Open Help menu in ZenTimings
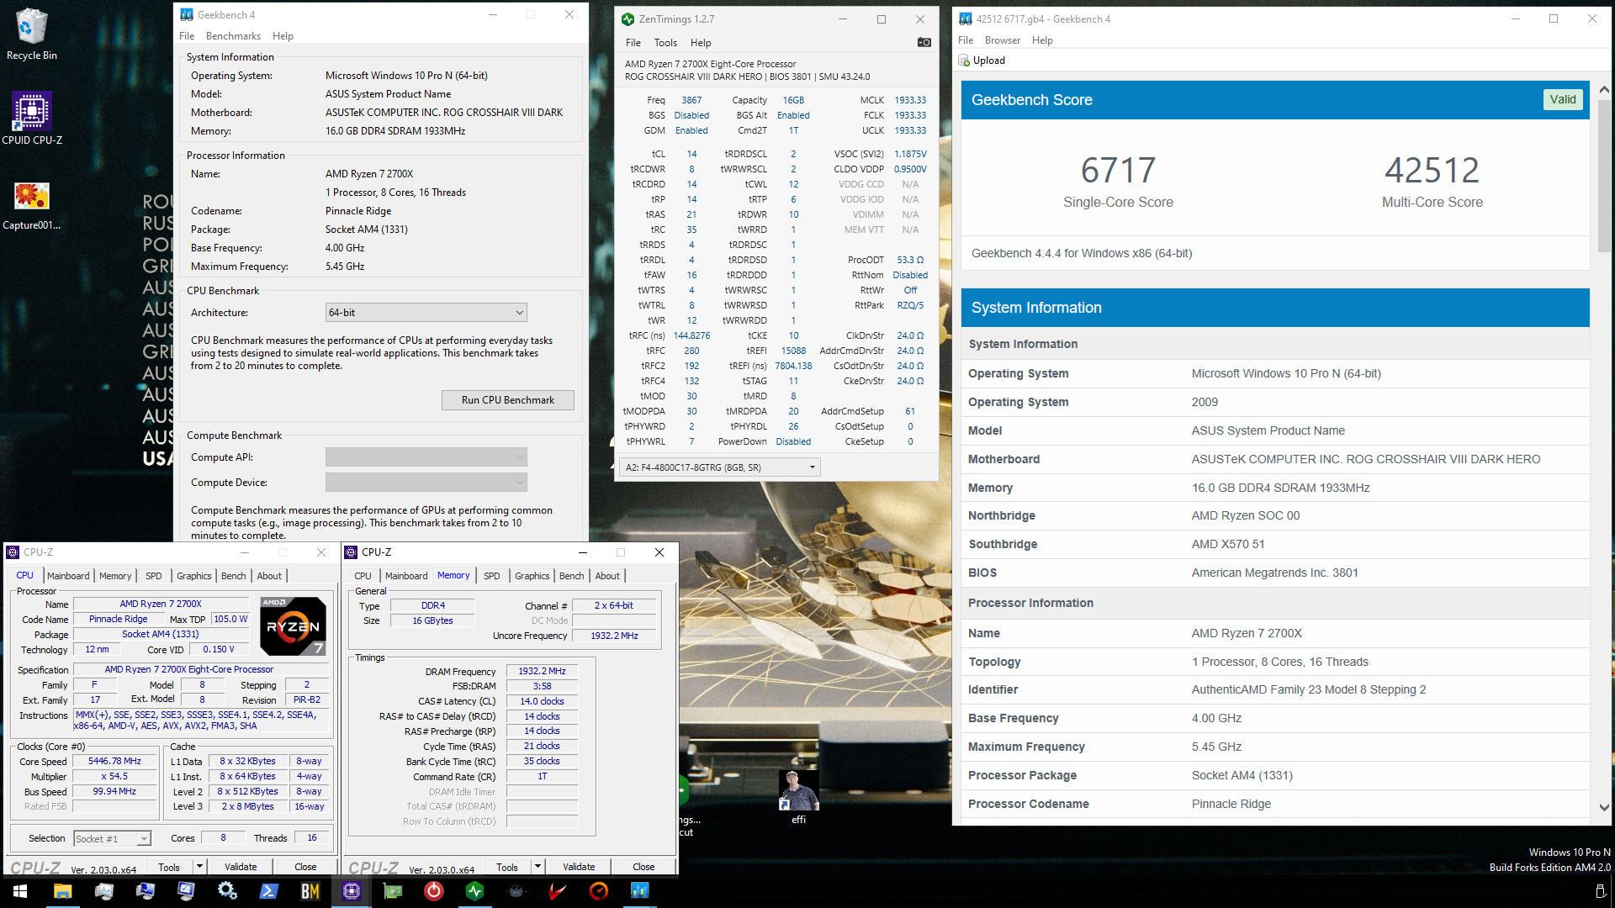Screen dimensions: 1615x908 (701, 43)
